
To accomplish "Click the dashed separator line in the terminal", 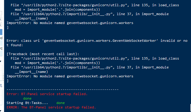I will pyautogui.click(x=62, y=90).
